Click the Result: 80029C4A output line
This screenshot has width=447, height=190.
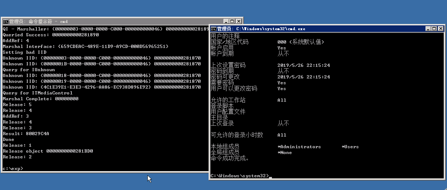pyautogui.click(x=26, y=134)
